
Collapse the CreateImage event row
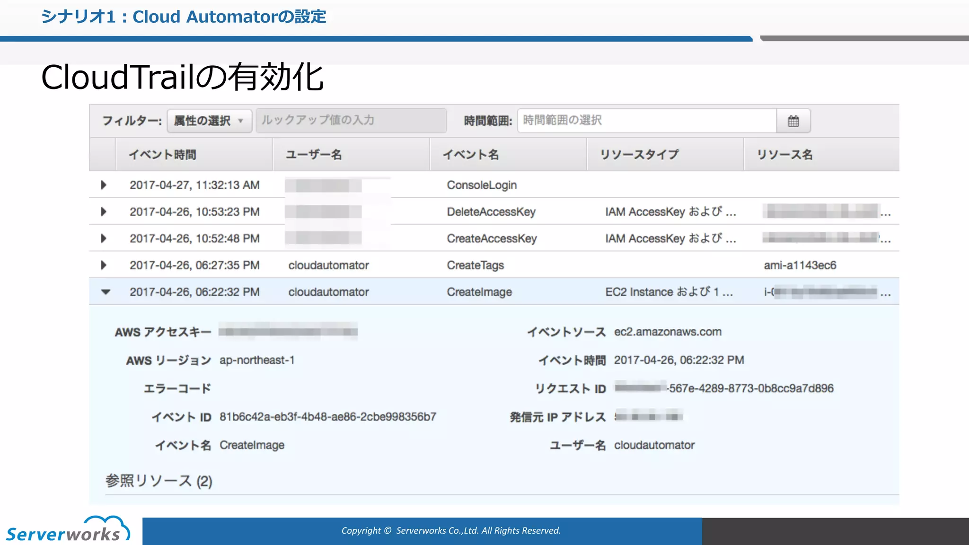[x=106, y=292]
